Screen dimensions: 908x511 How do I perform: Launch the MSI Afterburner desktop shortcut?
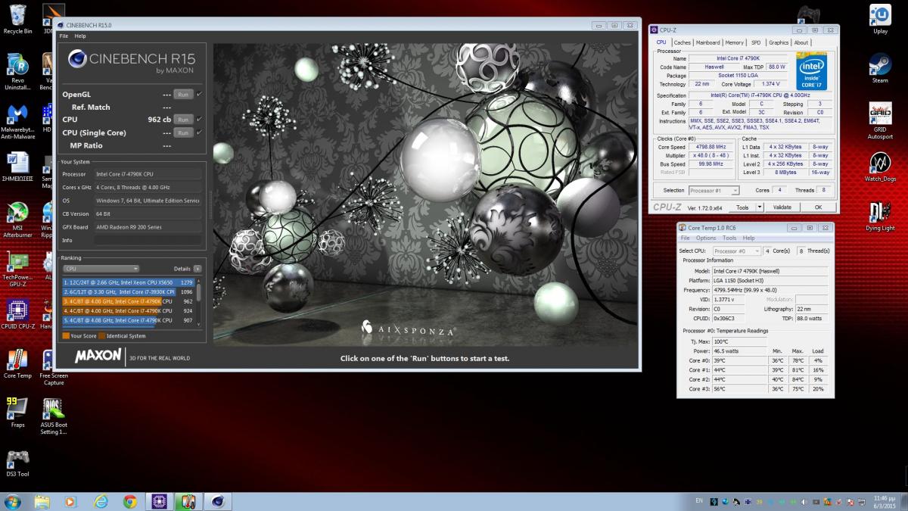[17, 218]
